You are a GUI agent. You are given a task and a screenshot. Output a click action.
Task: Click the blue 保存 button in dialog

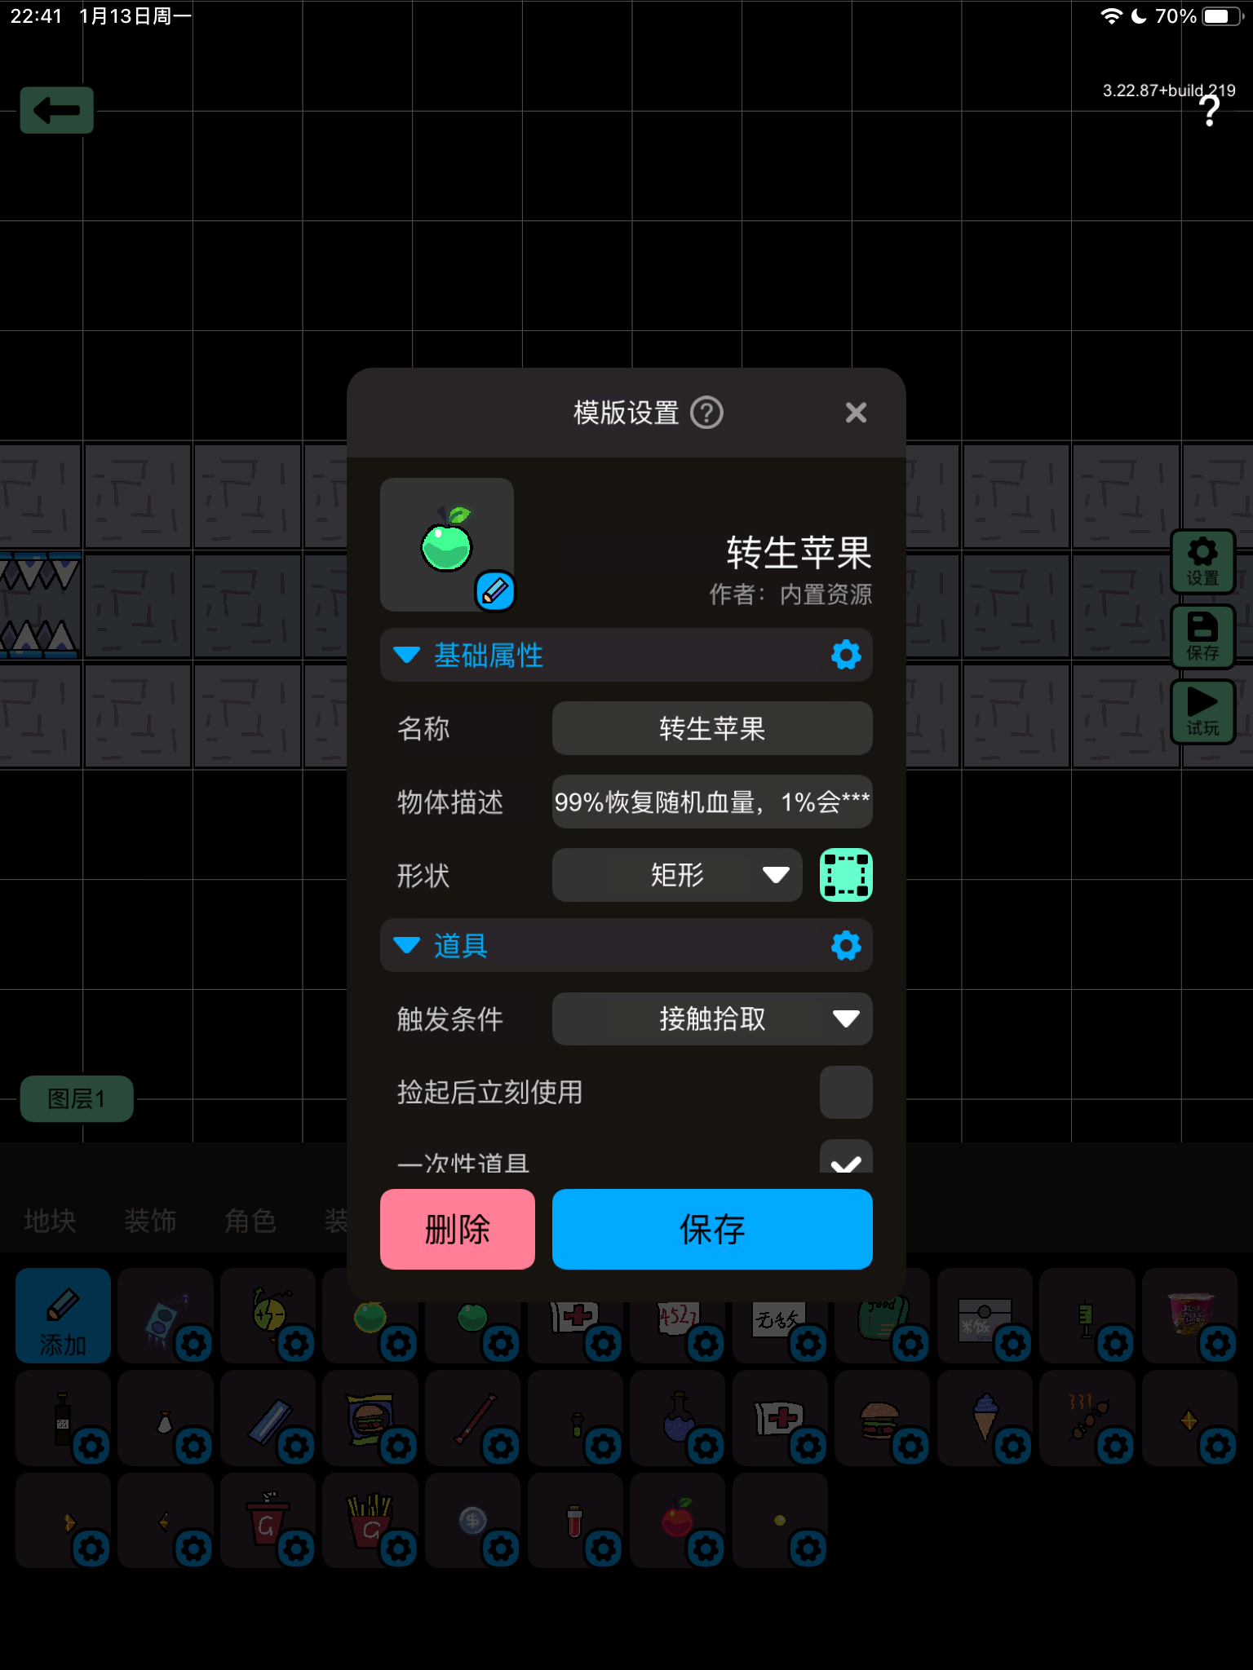(711, 1229)
